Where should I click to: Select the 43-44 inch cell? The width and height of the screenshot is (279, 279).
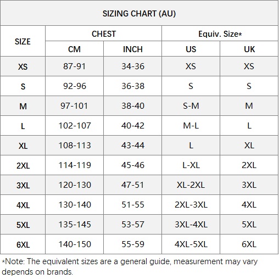tap(133, 146)
